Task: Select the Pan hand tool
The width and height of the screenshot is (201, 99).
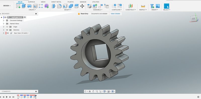Action: tap(93, 91)
